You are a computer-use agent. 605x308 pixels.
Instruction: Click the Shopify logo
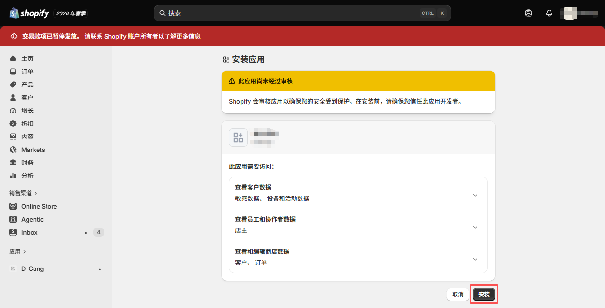(x=29, y=13)
